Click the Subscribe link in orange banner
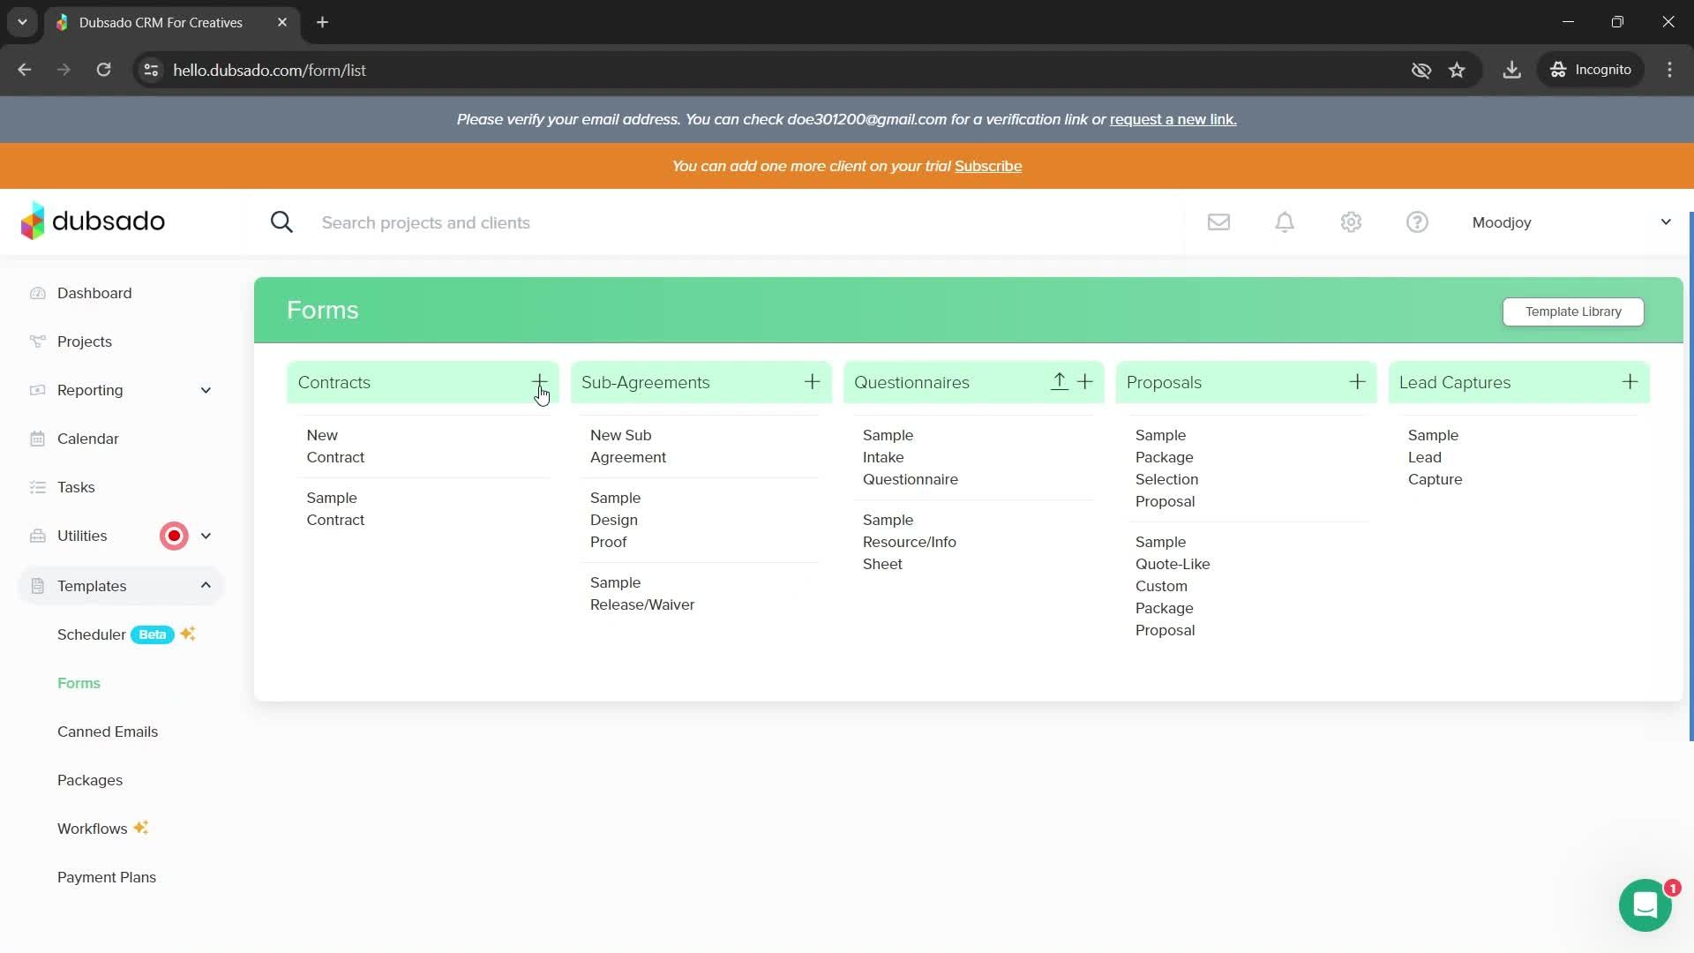The width and height of the screenshot is (1694, 953). tap(987, 166)
